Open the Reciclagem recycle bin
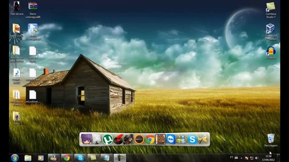 [x=271, y=140]
